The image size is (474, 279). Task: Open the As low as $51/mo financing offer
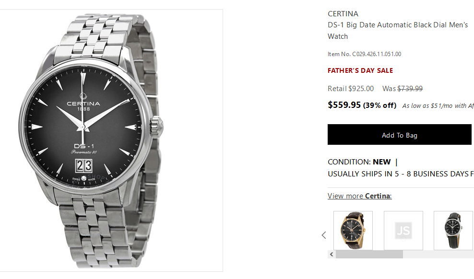[437, 105]
